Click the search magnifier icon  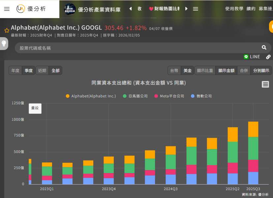coord(264,48)
